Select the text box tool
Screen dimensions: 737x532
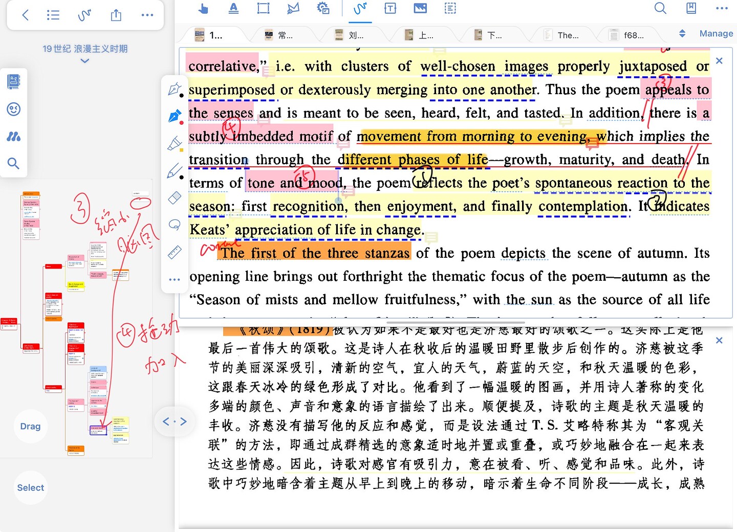(x=391, y=8)
